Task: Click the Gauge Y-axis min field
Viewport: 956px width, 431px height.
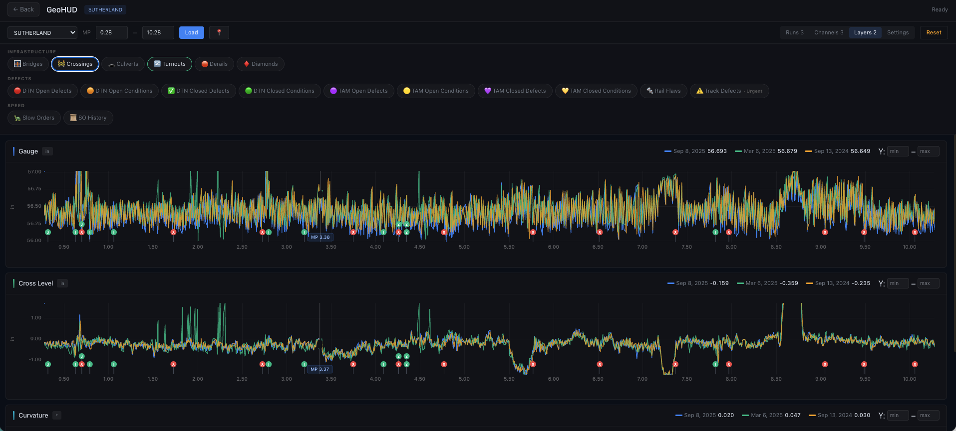Action: pyautogui.click(x=898, y=151)
